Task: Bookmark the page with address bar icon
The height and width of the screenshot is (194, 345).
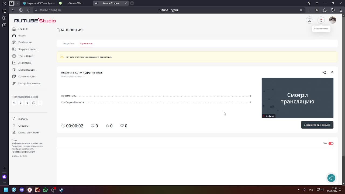Action: (301, 10)
